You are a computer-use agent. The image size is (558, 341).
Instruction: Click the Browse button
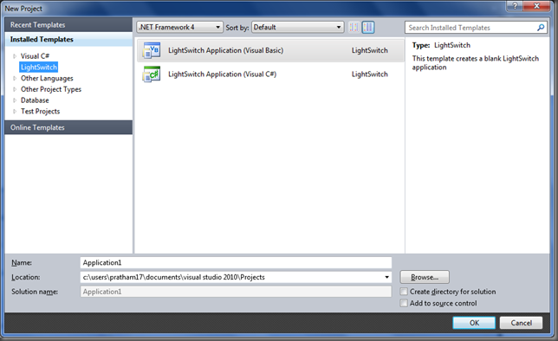point(425,277)
